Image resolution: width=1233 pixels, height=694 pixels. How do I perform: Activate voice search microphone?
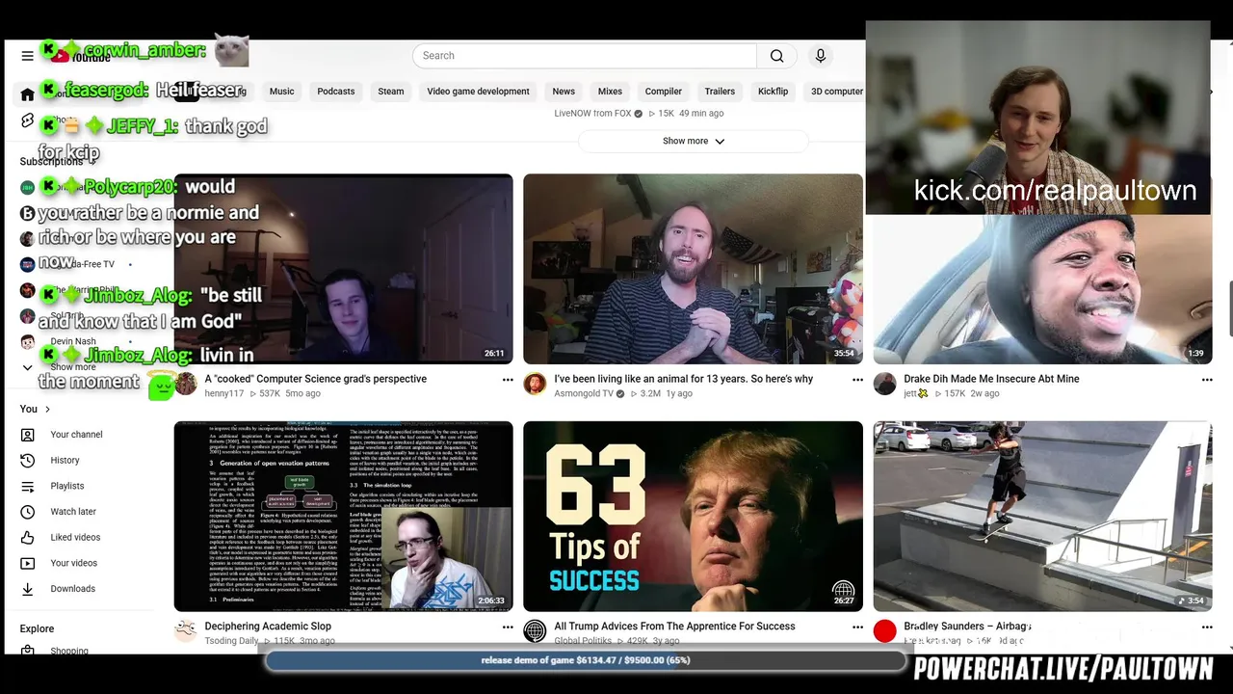pos(821,56)
